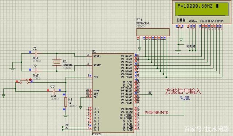
Task: Click the RP1 RESPACK-8 resistor pack
Action: [153, 32]
